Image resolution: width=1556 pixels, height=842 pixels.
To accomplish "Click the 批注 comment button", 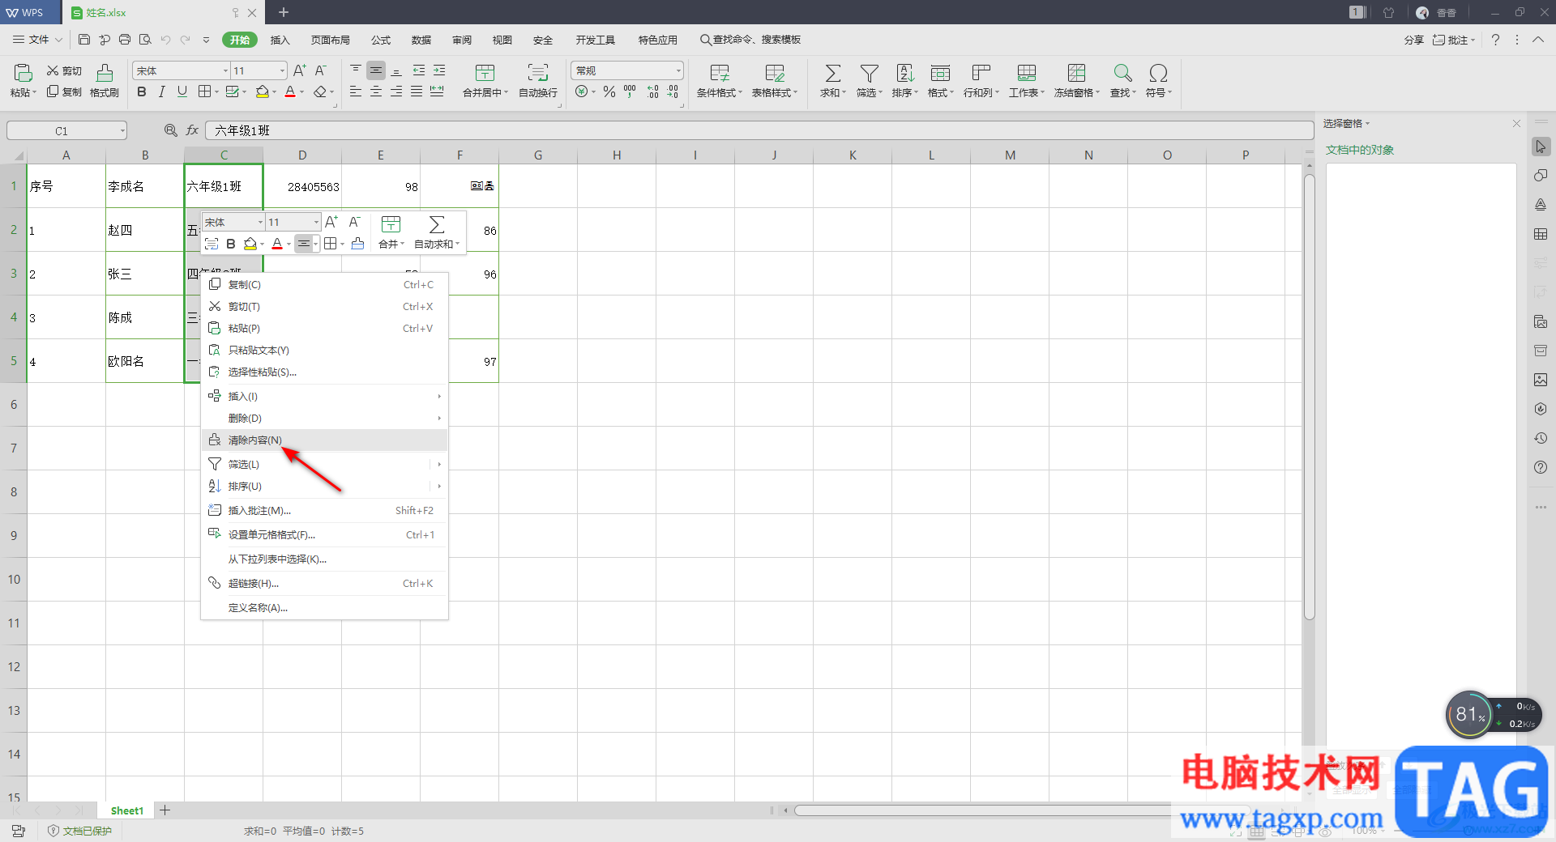I will (1453, 40).
